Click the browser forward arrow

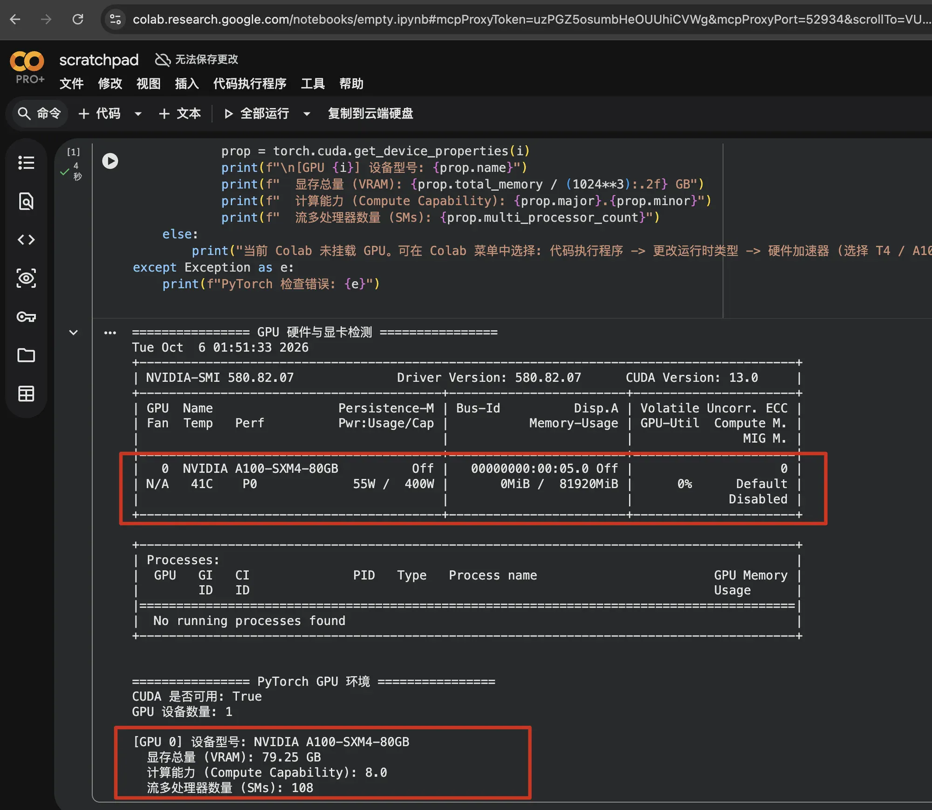(x=46, y=19)
